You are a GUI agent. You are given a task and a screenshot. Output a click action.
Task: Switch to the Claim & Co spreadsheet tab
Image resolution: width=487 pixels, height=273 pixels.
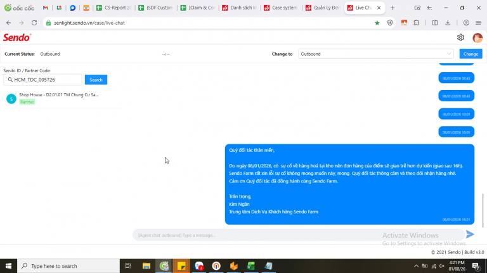(198, 8)
